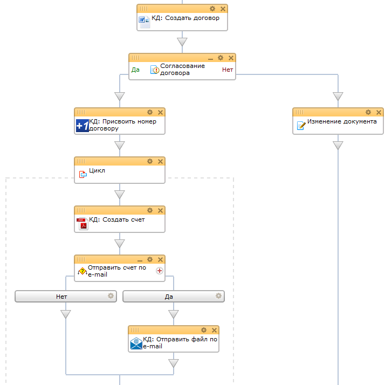Click the PDF icon in Создать счет
Image resolution: width=385 pixels, height=385 pixels.
(x=82, y=224)
